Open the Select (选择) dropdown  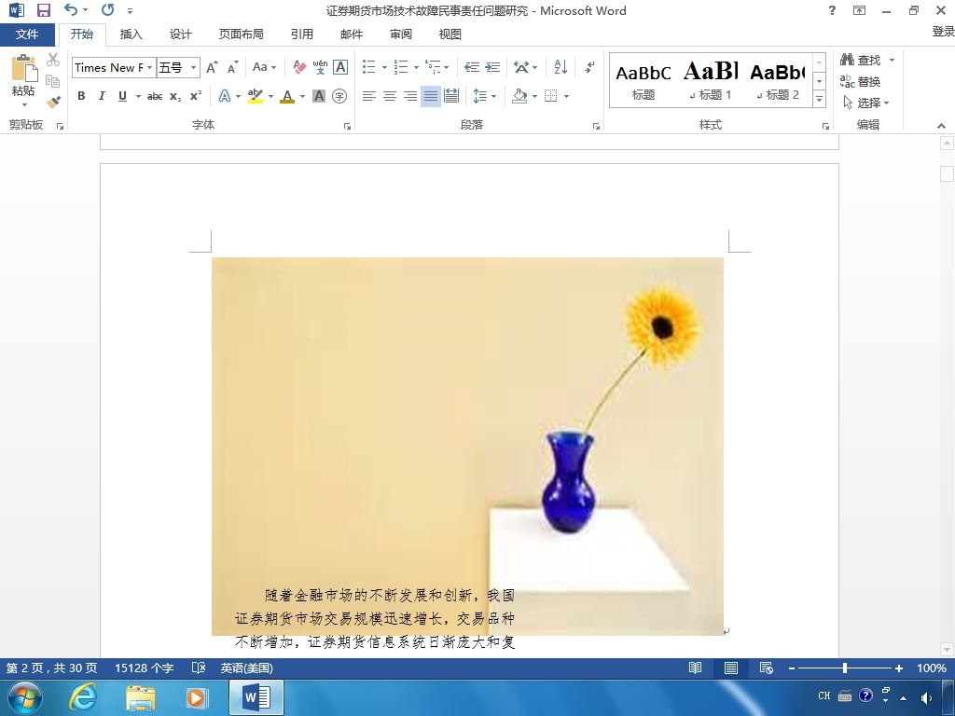(866, 103)
